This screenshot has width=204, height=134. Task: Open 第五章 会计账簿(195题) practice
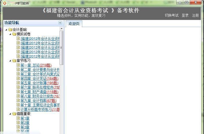coord(39,83)
